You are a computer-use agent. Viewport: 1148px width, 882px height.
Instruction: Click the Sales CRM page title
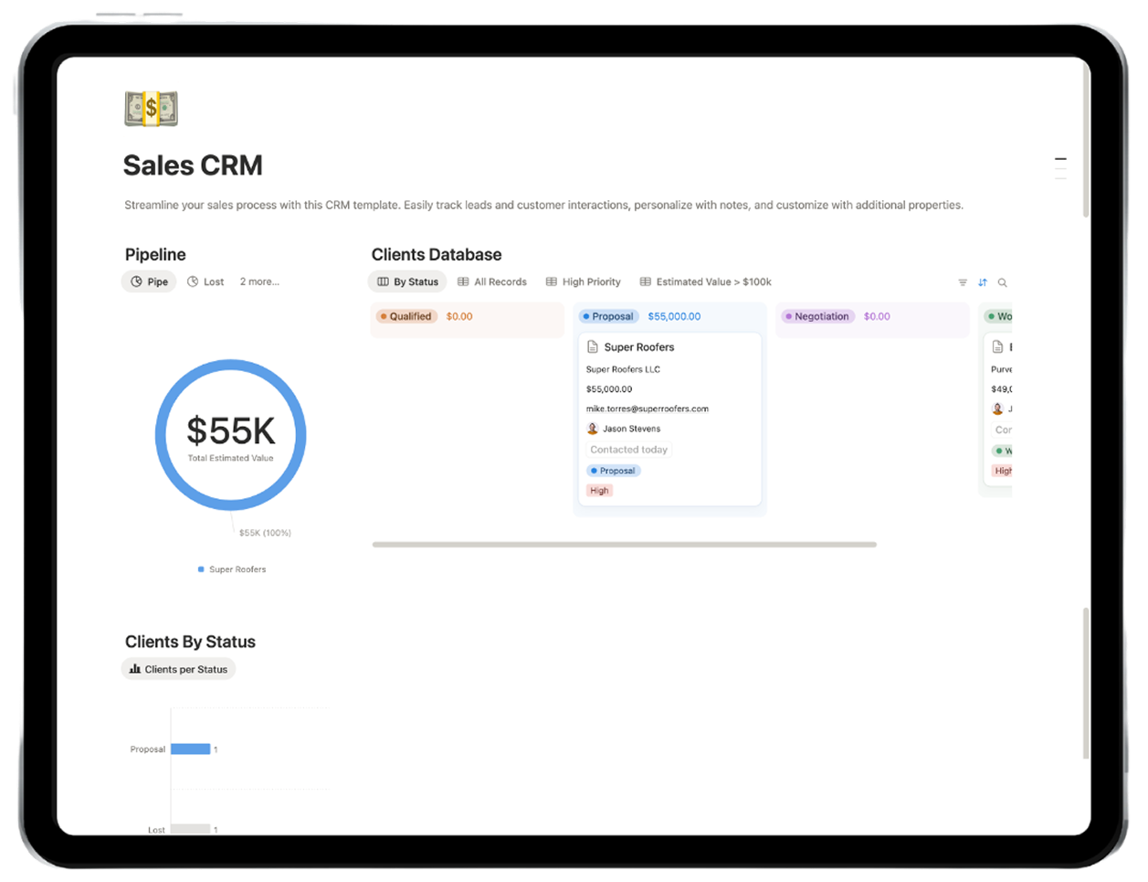click(193, 165)
